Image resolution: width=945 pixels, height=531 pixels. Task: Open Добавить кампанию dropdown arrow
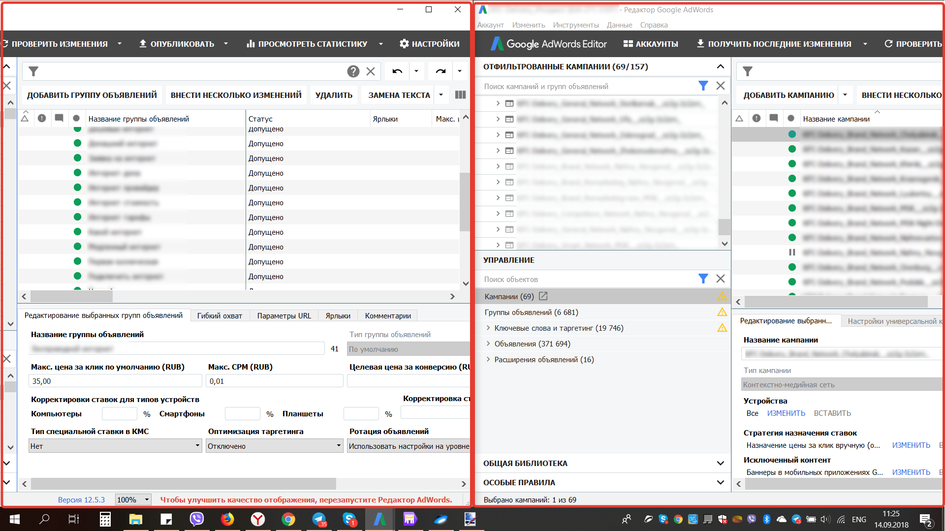click(x=845, y=94)
